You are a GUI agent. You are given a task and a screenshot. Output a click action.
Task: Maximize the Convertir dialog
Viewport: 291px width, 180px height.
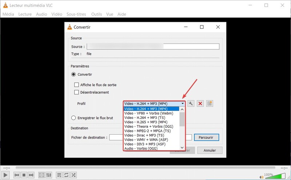202,27
